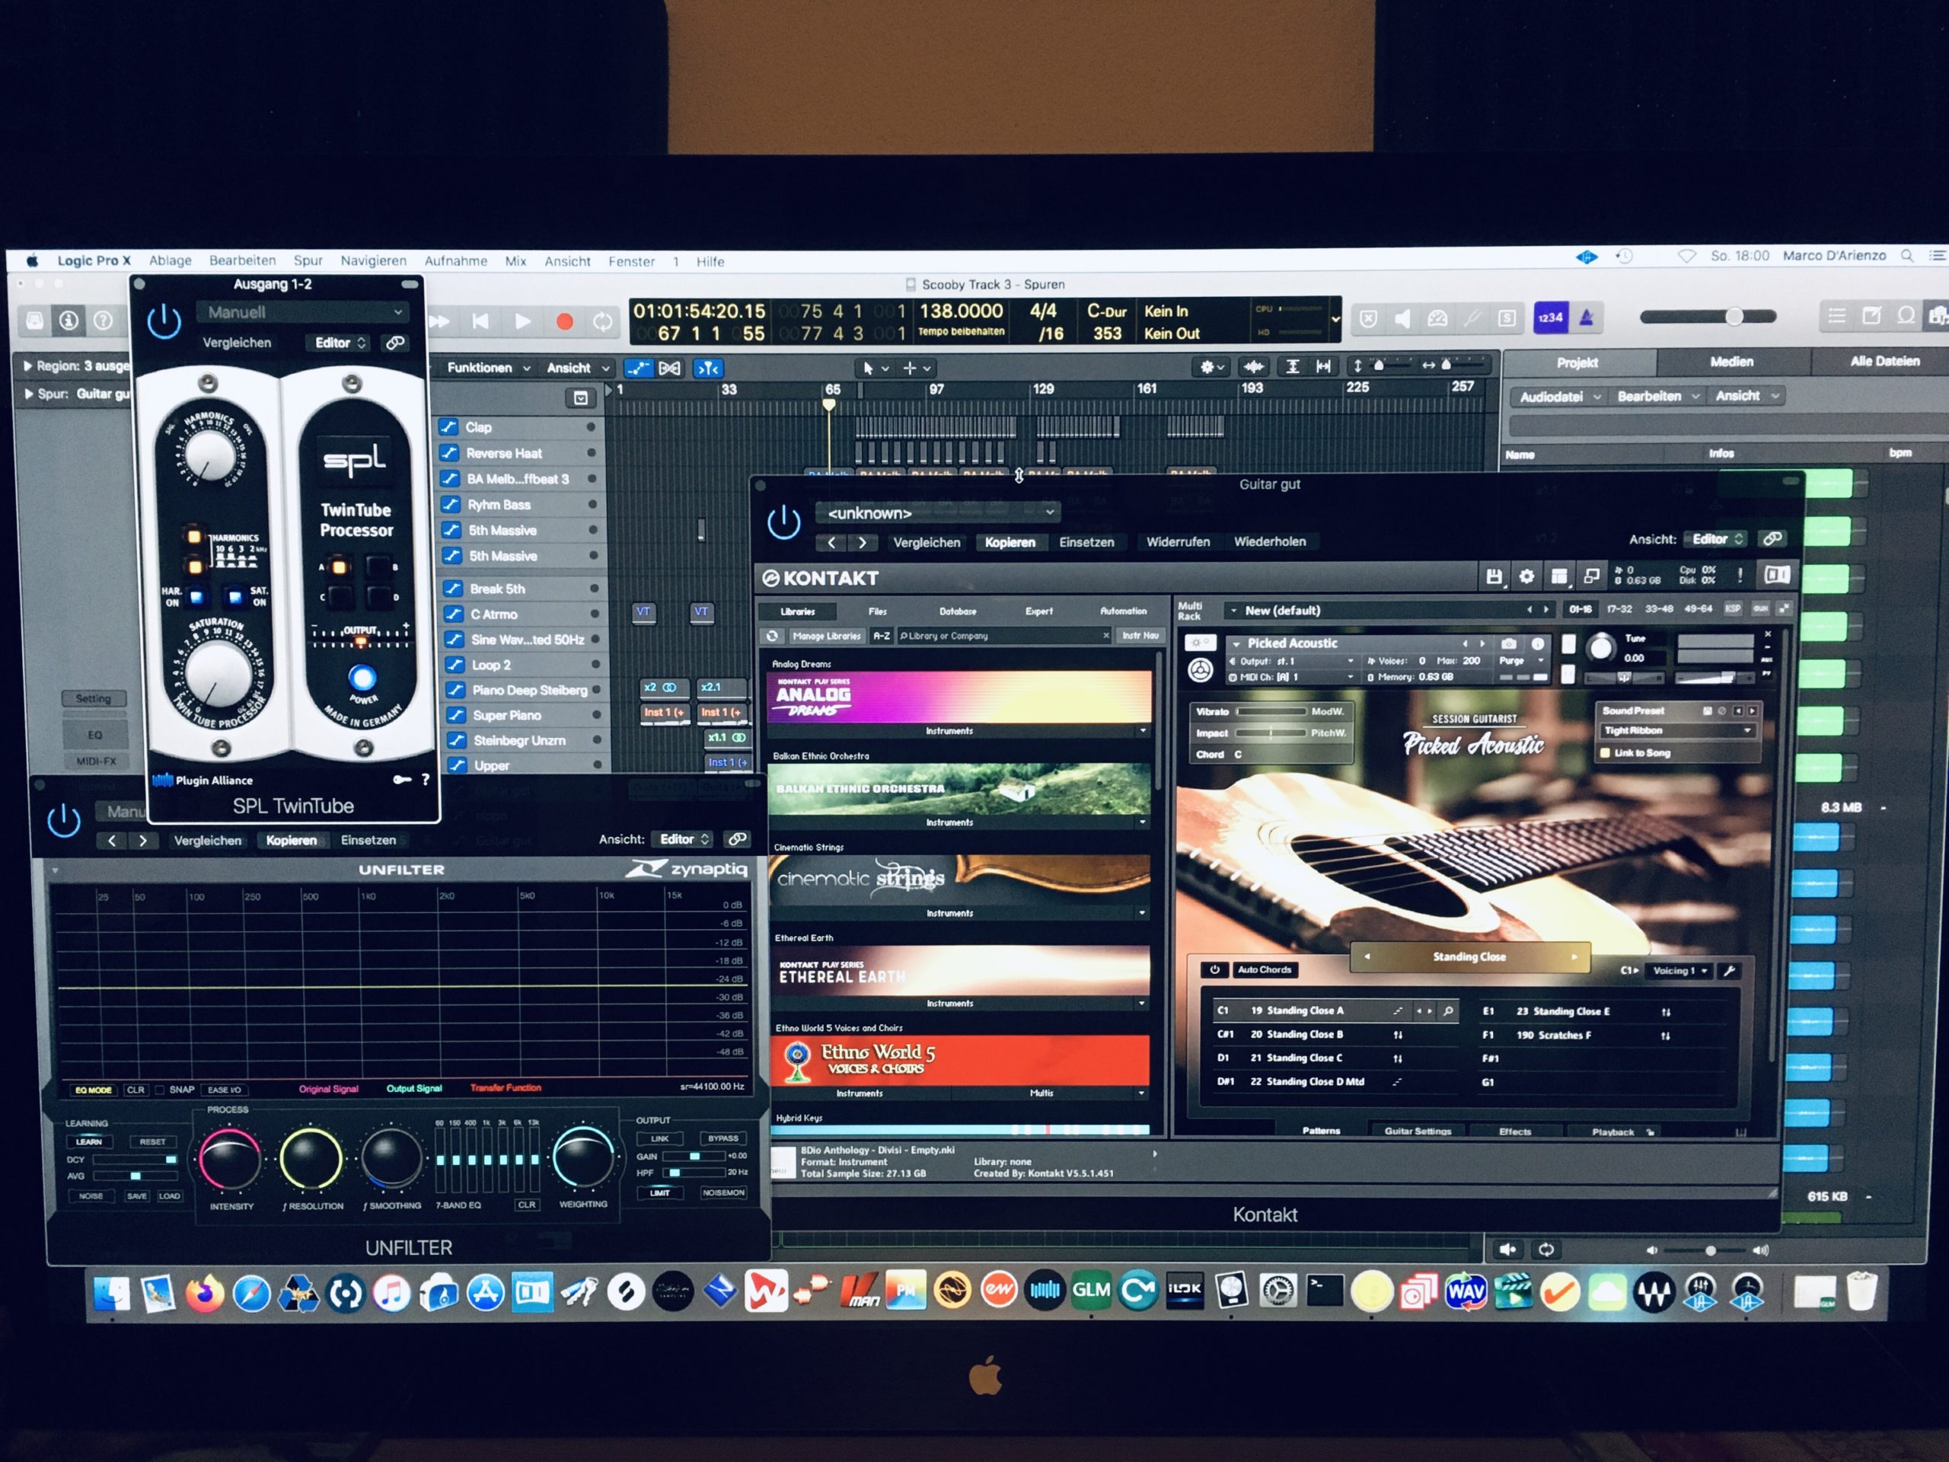Open the Inspector with the info icon
The height and width of the screenshot is (1462, 1949).
[69, 320]
